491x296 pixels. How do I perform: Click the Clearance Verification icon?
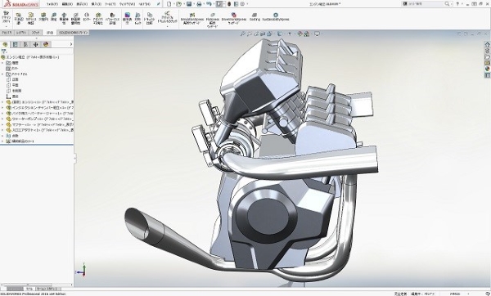[31, 19]
